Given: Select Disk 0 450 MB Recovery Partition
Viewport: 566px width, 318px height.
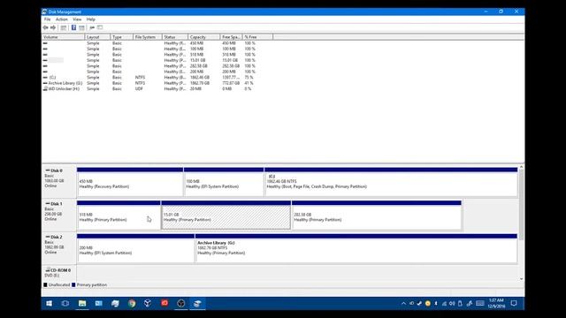Looking at the screenshot, I should [130, 182].
